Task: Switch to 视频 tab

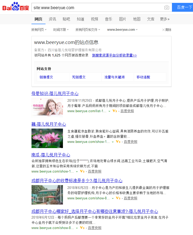Action: pos(94,19)
